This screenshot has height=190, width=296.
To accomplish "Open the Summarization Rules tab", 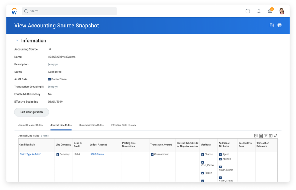I will (x=91, y=125).
